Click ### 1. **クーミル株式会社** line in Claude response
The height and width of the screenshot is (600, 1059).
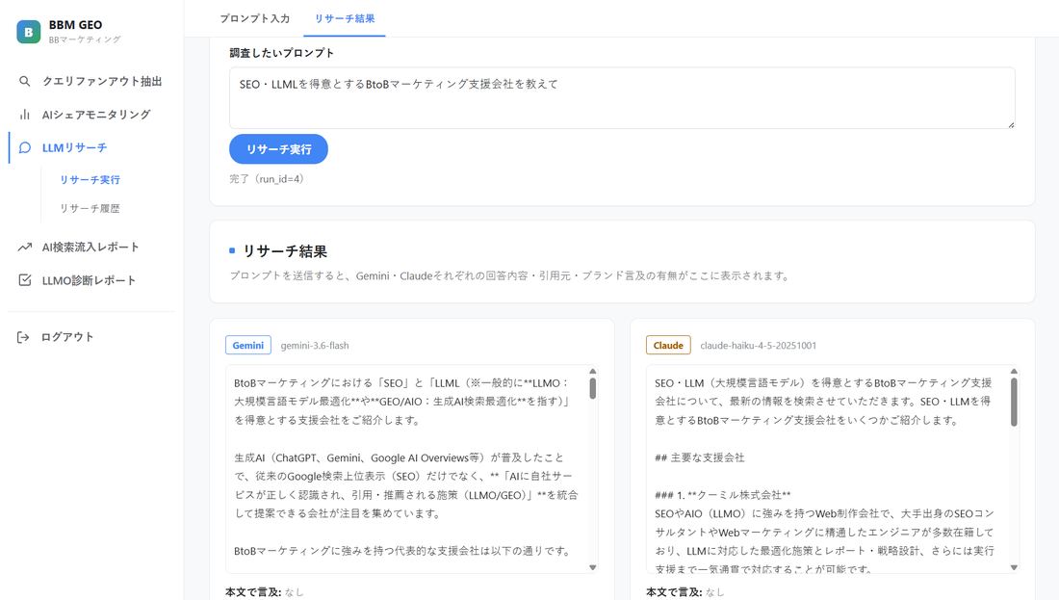pyautogui.click(x=723, y=495)
